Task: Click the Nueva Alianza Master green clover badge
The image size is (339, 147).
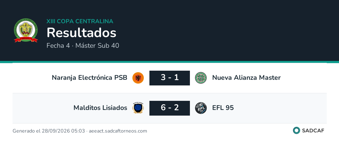Action: (201, 78)
